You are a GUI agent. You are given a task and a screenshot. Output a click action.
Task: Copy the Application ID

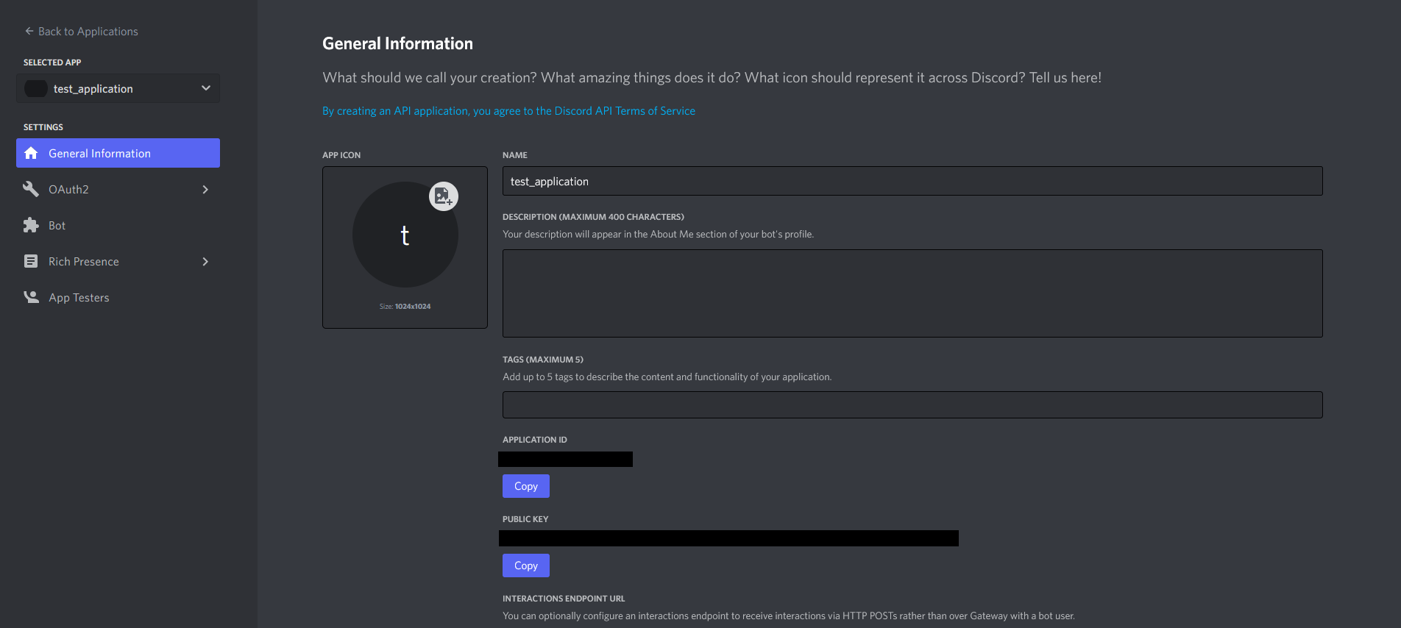pyautogui.click(x=526, y=486)
